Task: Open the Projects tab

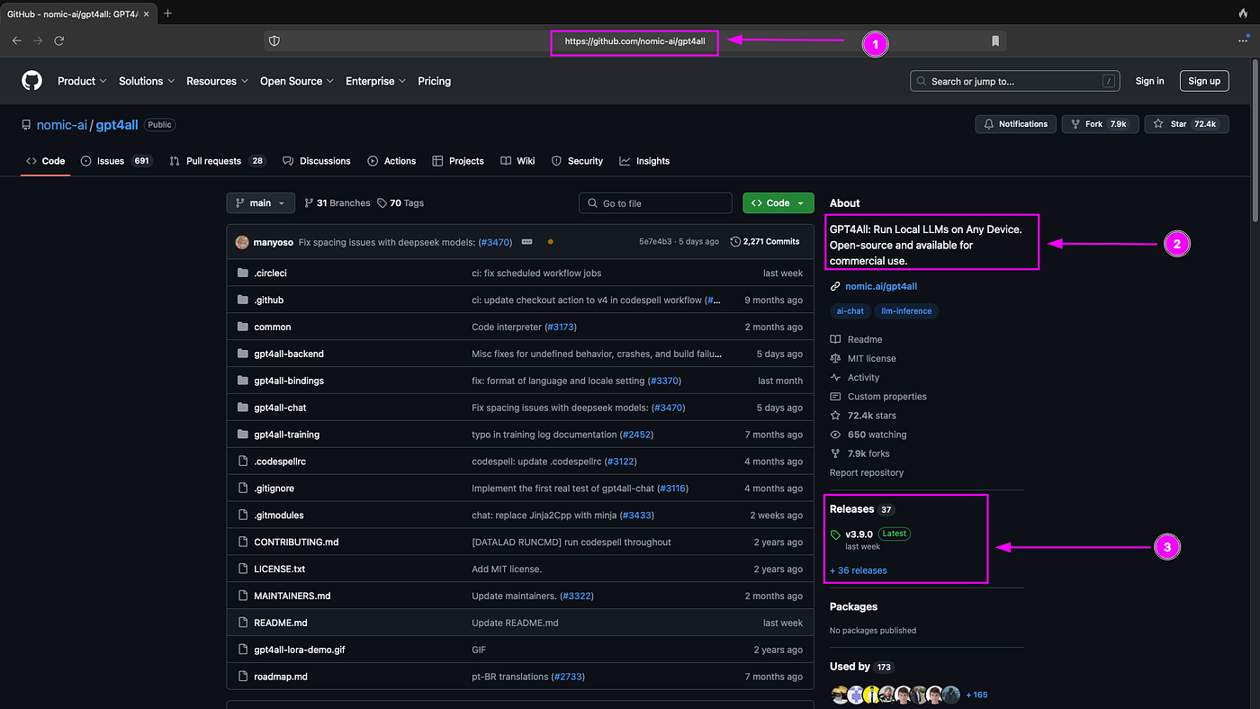Action: 458,161
